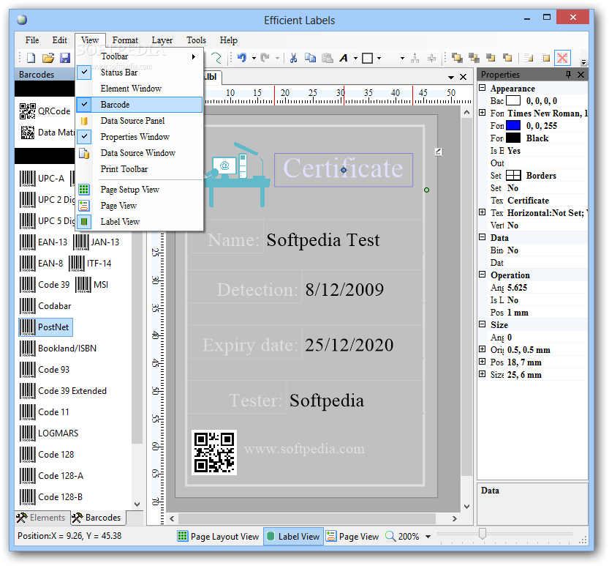
Task: Open the File menu
Action: coord(32,40)
